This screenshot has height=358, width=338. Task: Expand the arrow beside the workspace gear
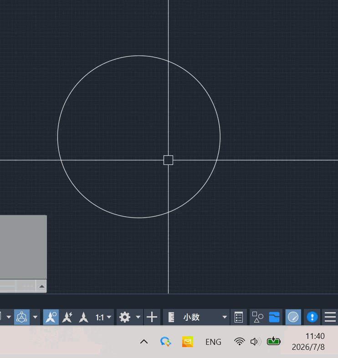pyautogui.click(x=138, y=317)
